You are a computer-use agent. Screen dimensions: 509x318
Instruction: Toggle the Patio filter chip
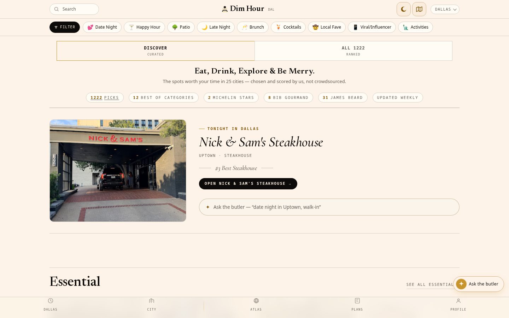coord(181,27)
